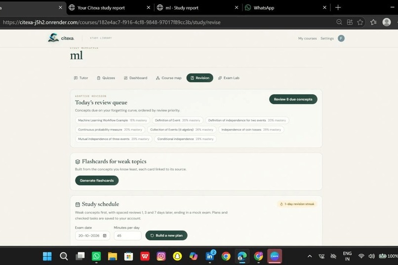Open LinkedIn from the taskbar
The image size is (398, 265).
pos(210,256)
